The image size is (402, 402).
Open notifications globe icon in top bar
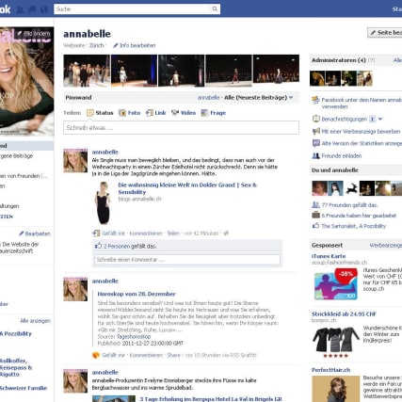[43, 9]
